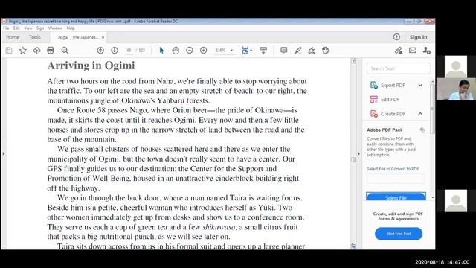
Task: Switch to the Tools tab
Action: click(35, 37)
